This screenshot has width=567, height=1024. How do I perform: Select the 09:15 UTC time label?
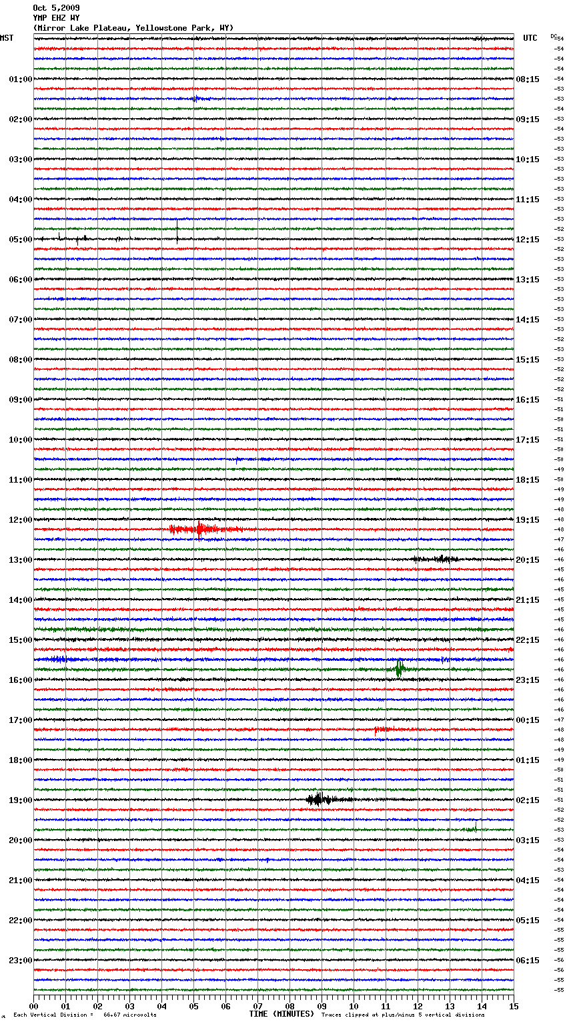pos(528,119)
